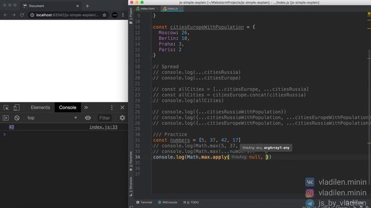Switch to DevTools Console tab
This screenshot has width=371, height=208.
click(x=67, y=107)
